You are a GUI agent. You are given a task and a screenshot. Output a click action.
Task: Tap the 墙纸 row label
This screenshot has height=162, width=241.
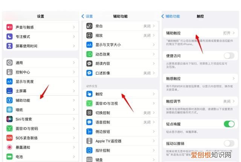coord(19,109)
